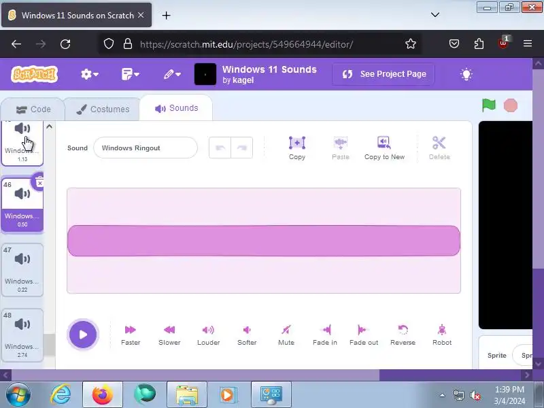
Task: Open the Edit pencil dropdown
Action: (172, 74)
